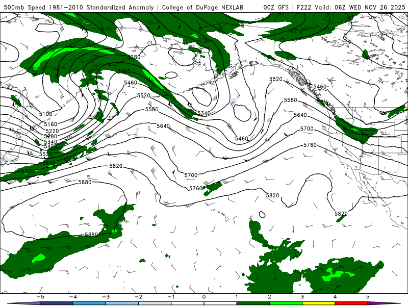This screenshot has height=306, width=408.
Task: Click the 5220 height contour label
Action: tap(52, 131)
